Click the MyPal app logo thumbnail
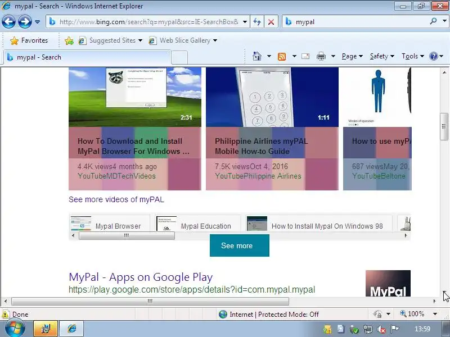The height and width of the screenshot is (337, 450). coord(388,283)
